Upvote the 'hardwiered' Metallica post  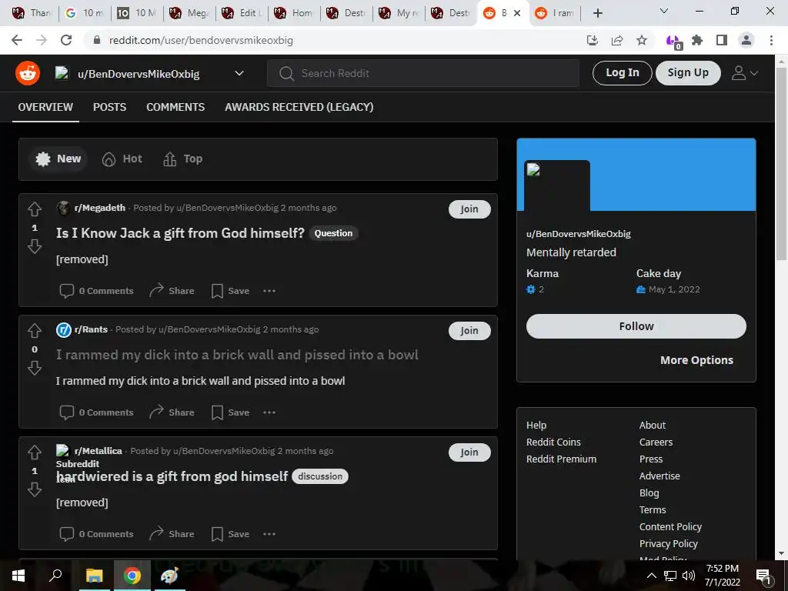[x=34, y=452]
